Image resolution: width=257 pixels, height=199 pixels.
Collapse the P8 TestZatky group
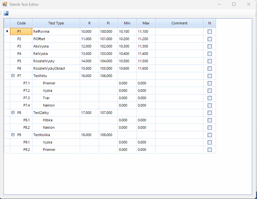coord(13,113)
